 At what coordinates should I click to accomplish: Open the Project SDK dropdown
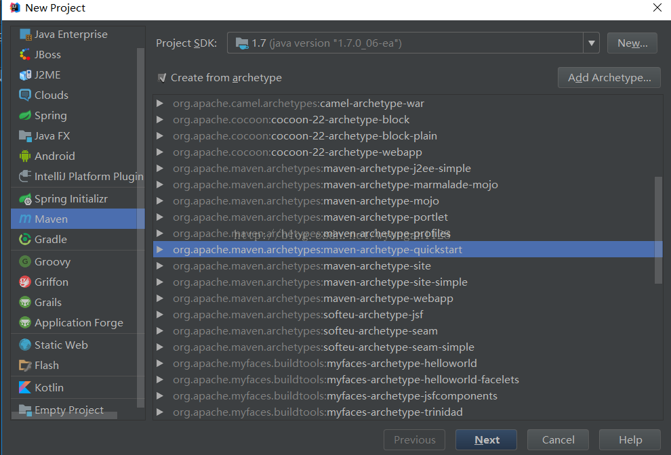(592, 43)
